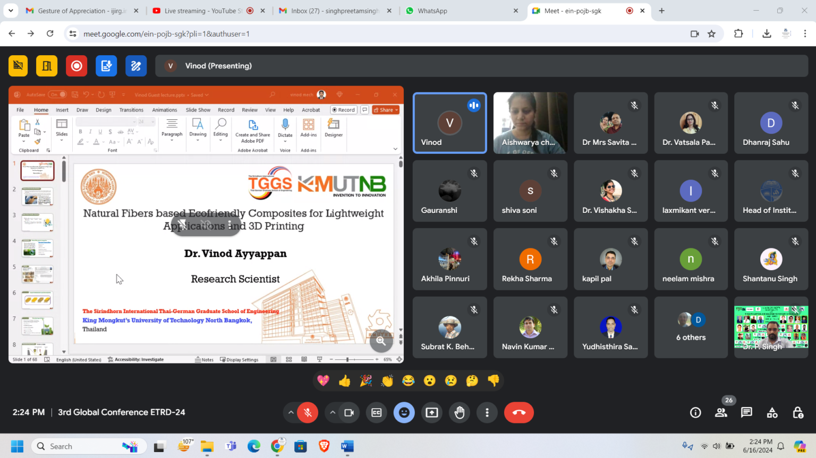Switch to the Inbox (27) Gmail tab
The height and width of the screenshot is (458, 816).
tap(335, 11)
